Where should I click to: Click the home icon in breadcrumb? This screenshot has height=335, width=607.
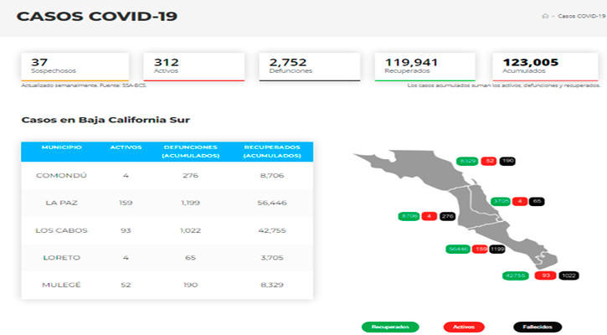pyautogui.click(x=545, y=16)
